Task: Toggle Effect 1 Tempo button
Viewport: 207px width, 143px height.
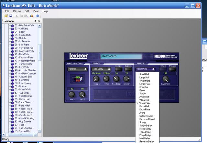Action: (118, 69)
